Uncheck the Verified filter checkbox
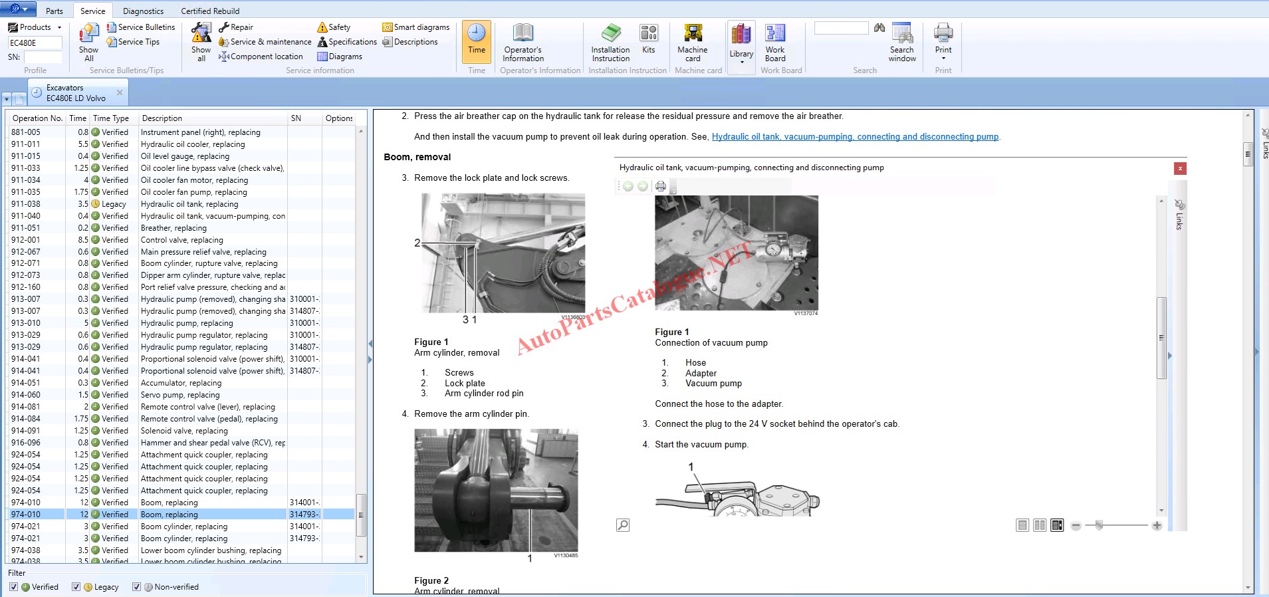This screenshot has height=597, width=1269. tap(14, 587)
